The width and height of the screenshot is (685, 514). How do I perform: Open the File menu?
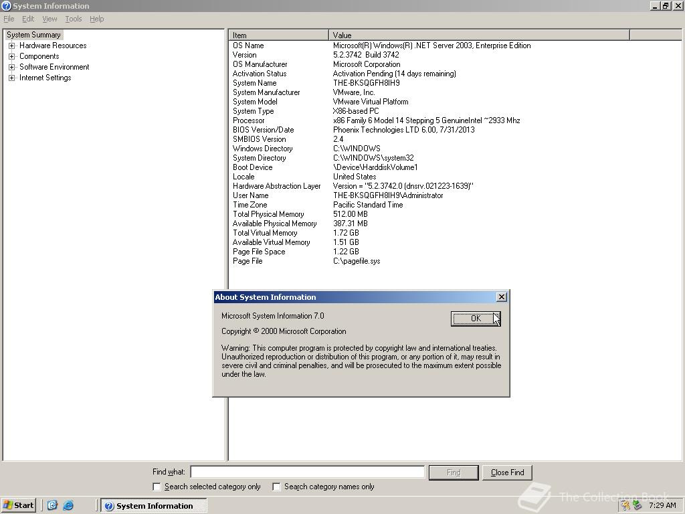pos(9,19)
